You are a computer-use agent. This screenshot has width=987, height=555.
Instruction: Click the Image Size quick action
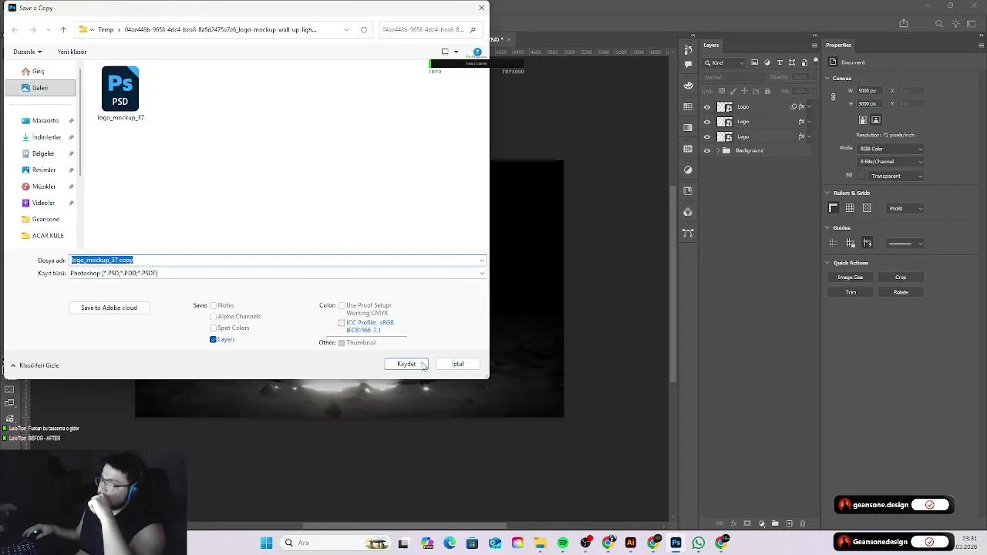(x=851, y=277)
